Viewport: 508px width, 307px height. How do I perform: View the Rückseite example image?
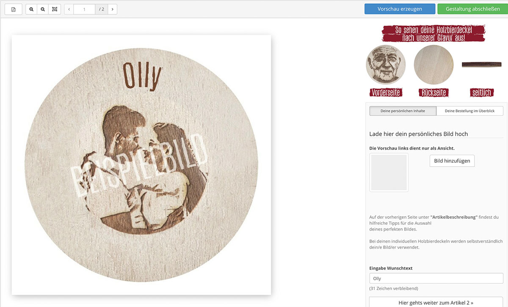[x=433, y=65]
